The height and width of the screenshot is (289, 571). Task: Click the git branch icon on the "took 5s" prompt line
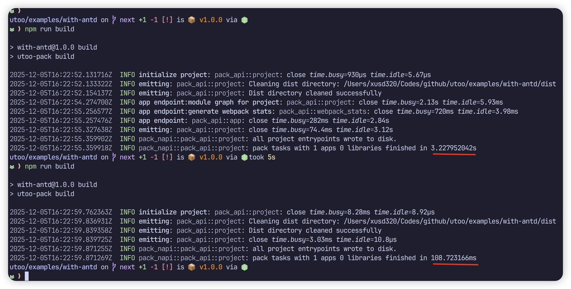pos(114,157)
